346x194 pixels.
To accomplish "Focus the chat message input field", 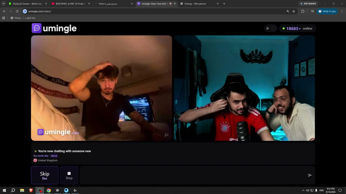I will [193, 175].
